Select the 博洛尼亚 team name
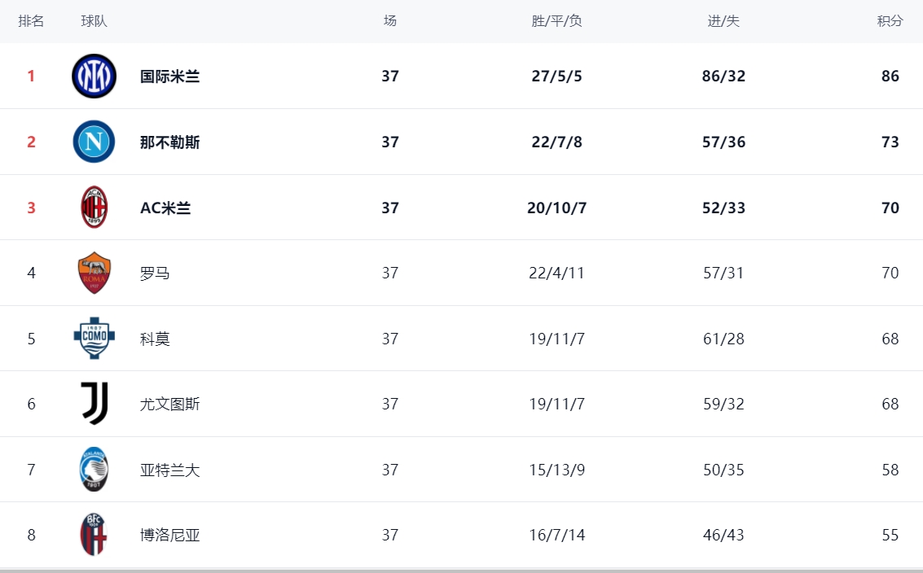The image size is (923, 573). point(170,536)
